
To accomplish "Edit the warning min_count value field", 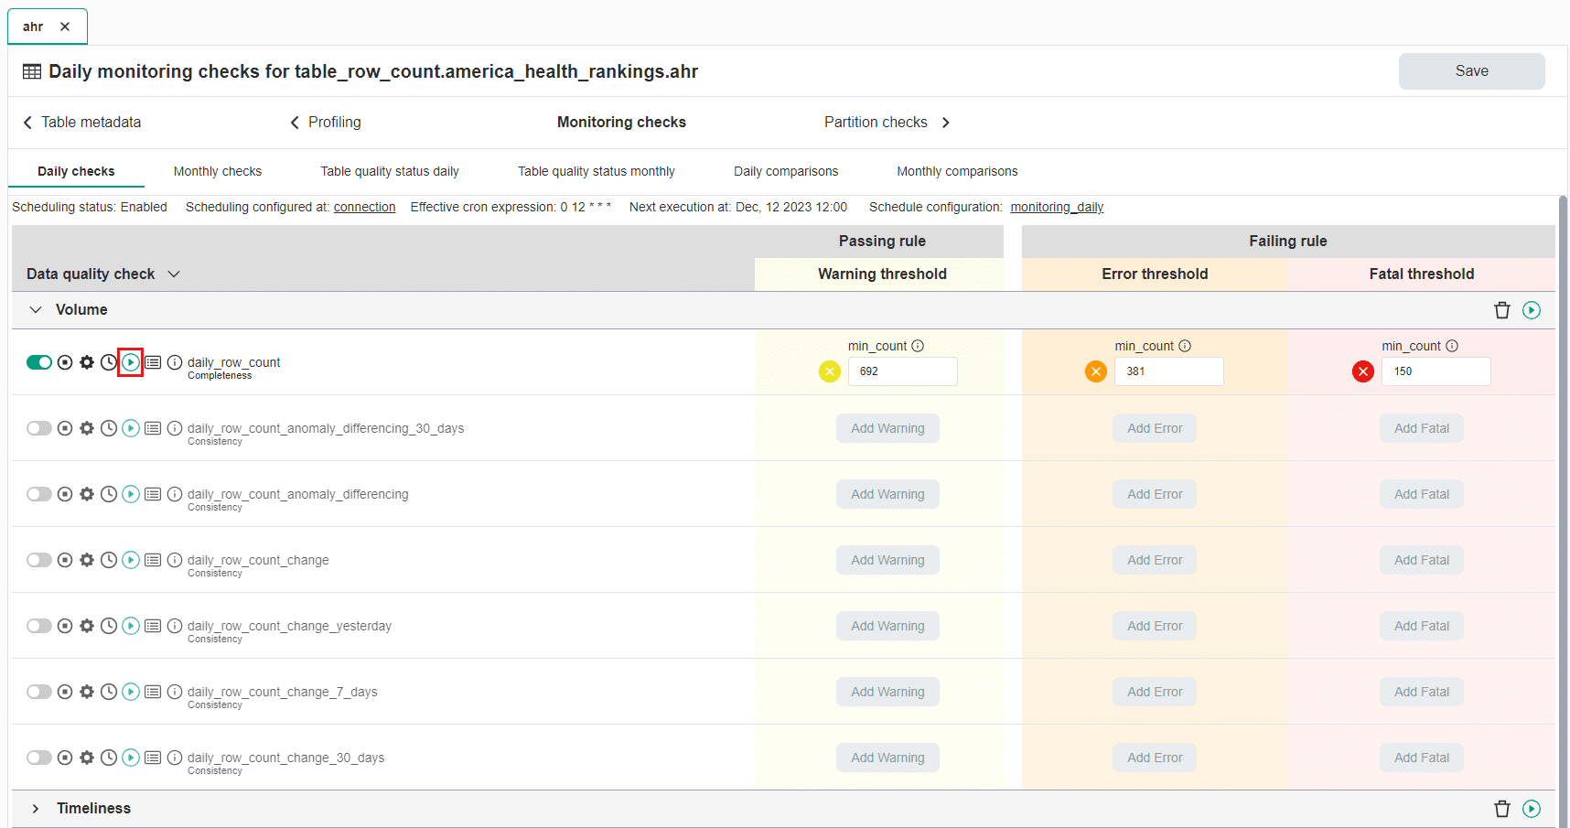I will (x=902, y=371).
